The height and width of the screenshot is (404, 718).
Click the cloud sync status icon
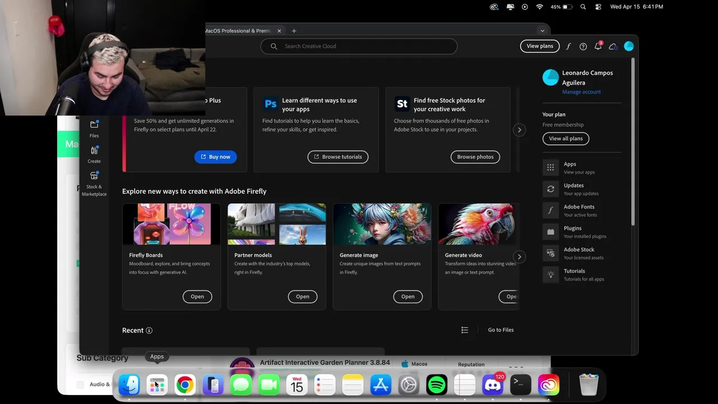[613, 47]
